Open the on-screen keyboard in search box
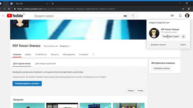Viewport: 193px width, 108px height. click(125, 16)
